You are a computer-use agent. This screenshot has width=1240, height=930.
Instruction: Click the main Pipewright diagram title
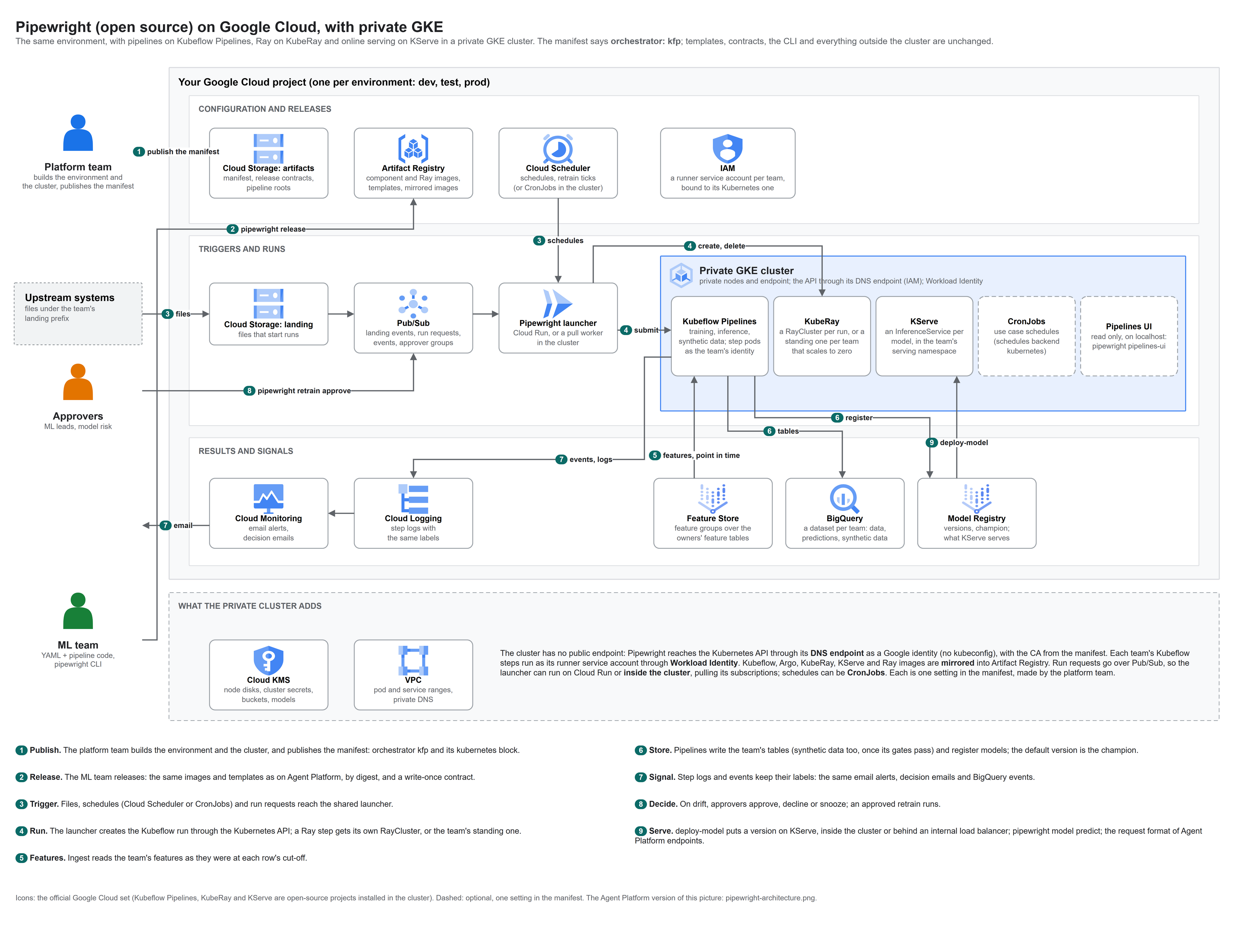point(229,27)
